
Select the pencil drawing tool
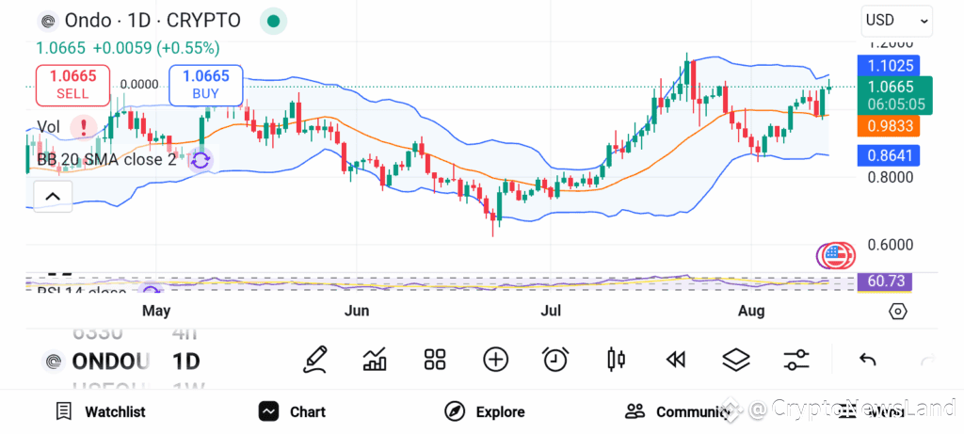(315, 360)
